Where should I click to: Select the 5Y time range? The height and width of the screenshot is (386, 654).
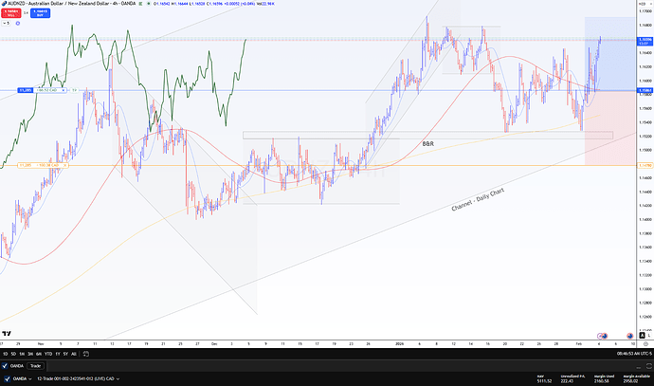tap(65, 354)
